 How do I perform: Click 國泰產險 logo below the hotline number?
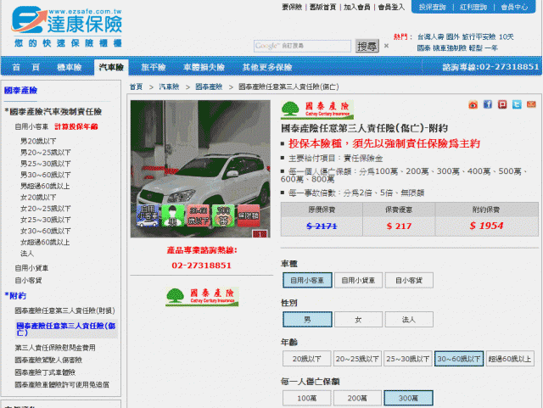point(202,297)
